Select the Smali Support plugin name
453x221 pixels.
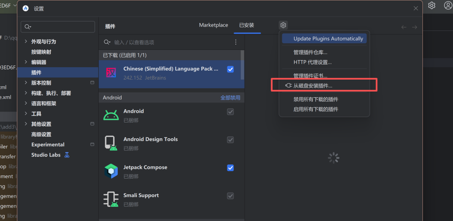(x=141, y=195)
